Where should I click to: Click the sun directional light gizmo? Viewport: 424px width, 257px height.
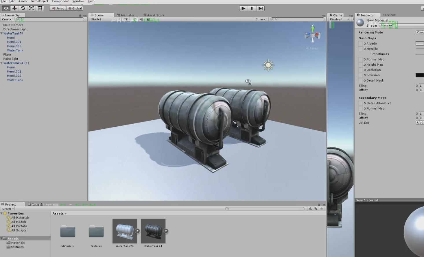(268, 65)
